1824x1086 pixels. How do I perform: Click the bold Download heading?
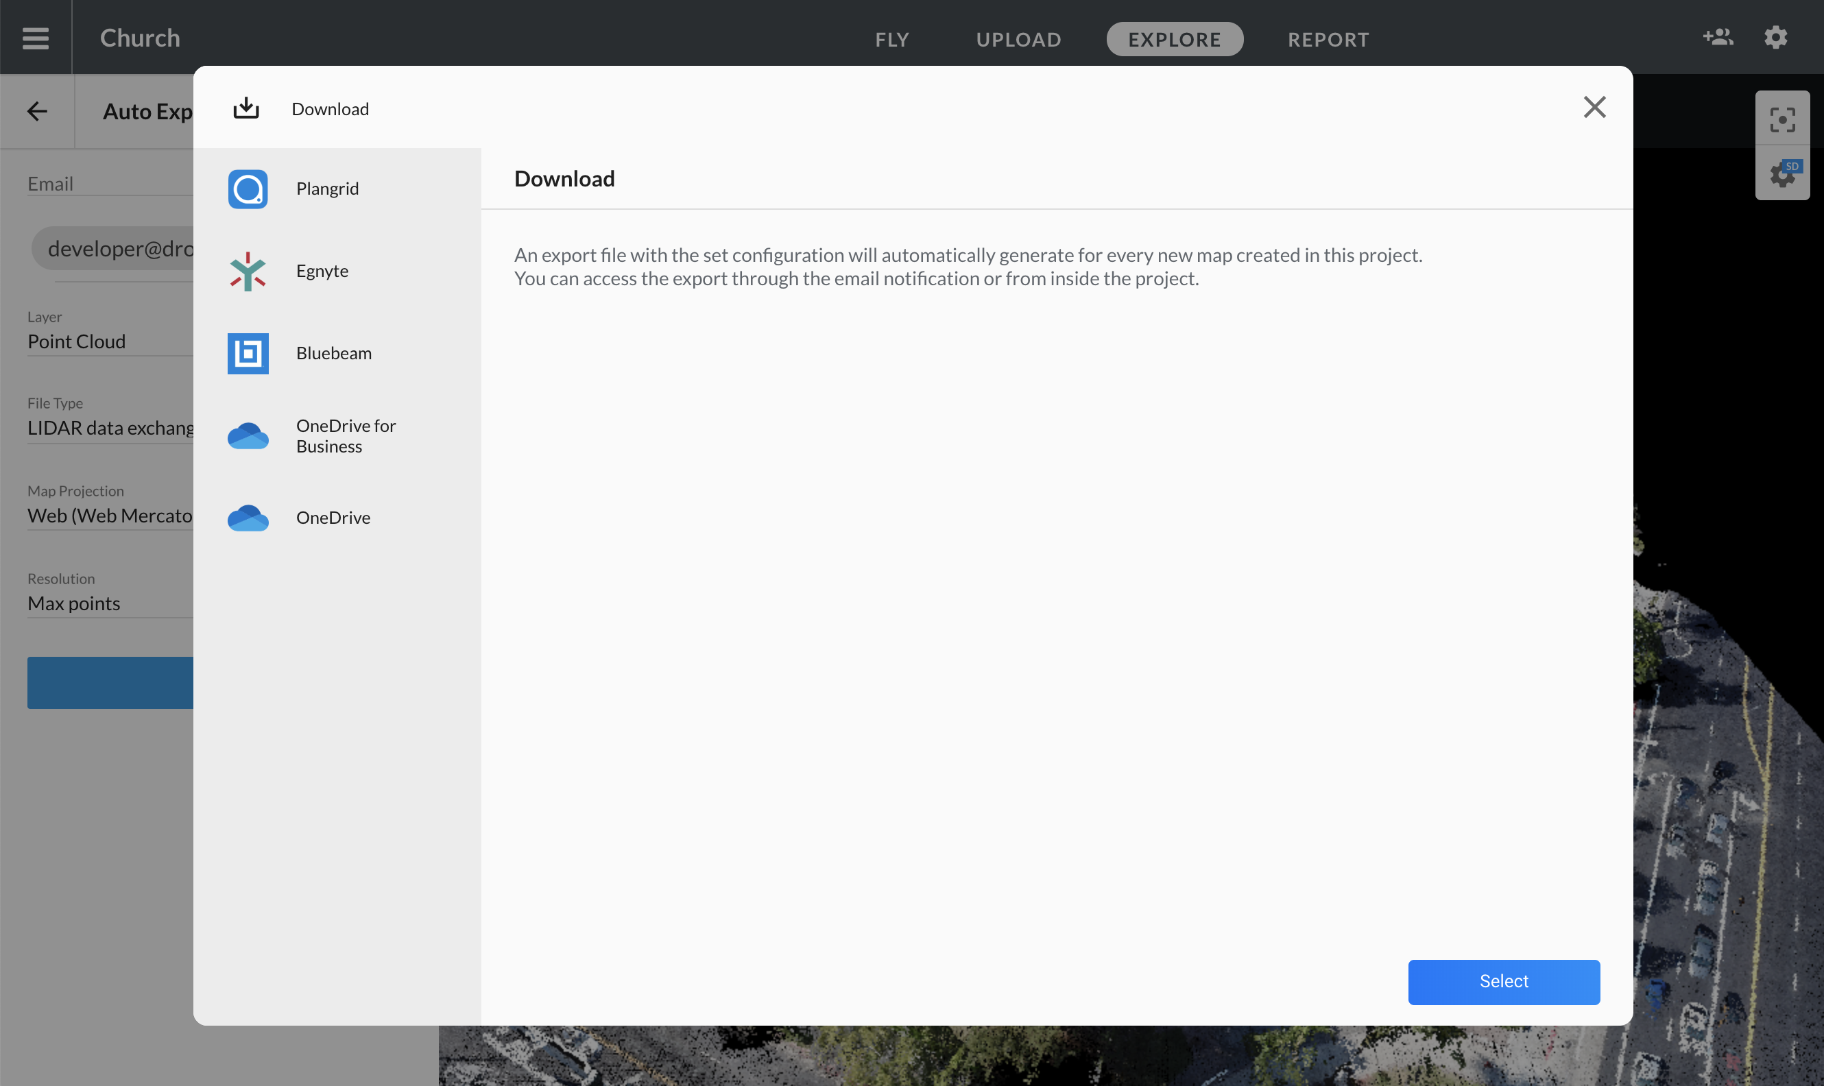click(x=564, y=178)
